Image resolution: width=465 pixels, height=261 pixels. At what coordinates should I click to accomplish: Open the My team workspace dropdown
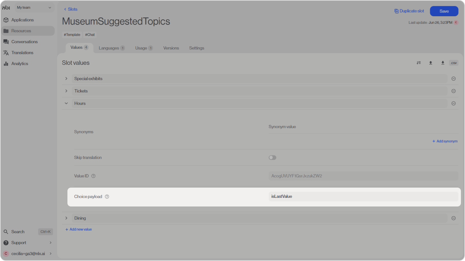(34, 8)
